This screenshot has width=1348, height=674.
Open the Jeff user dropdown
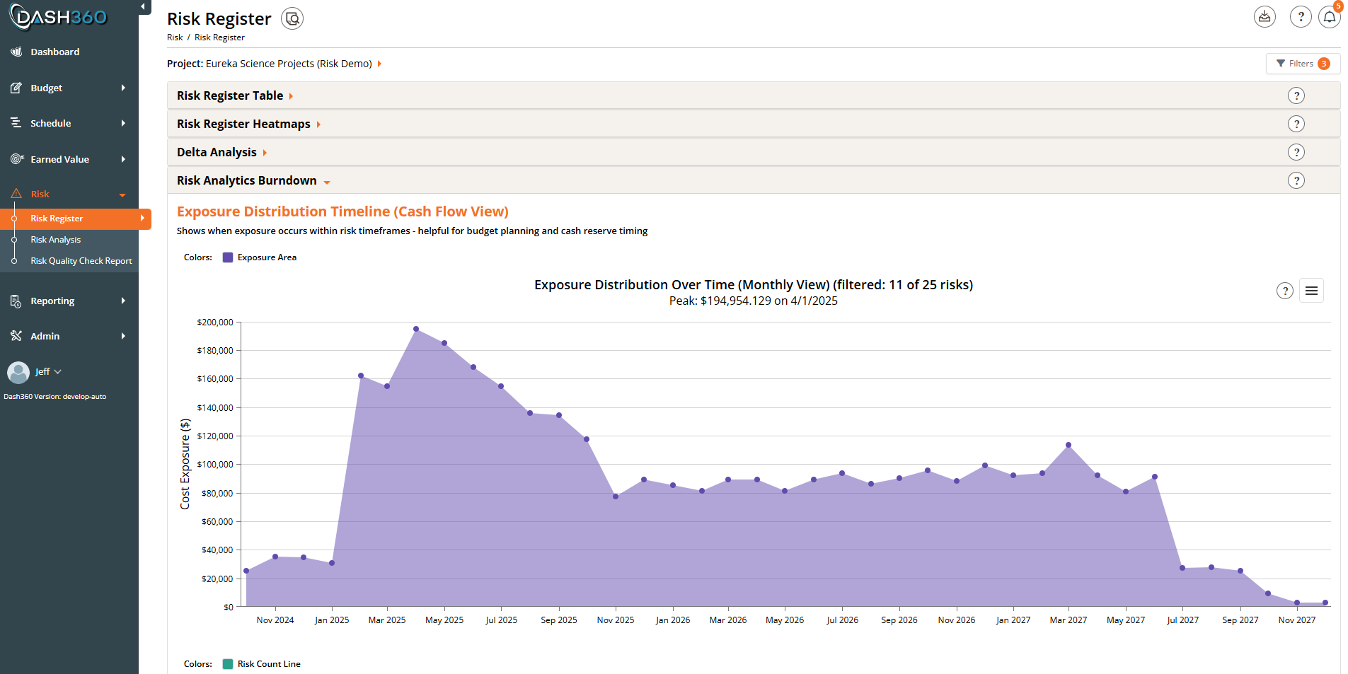click(x=48, y=371)
